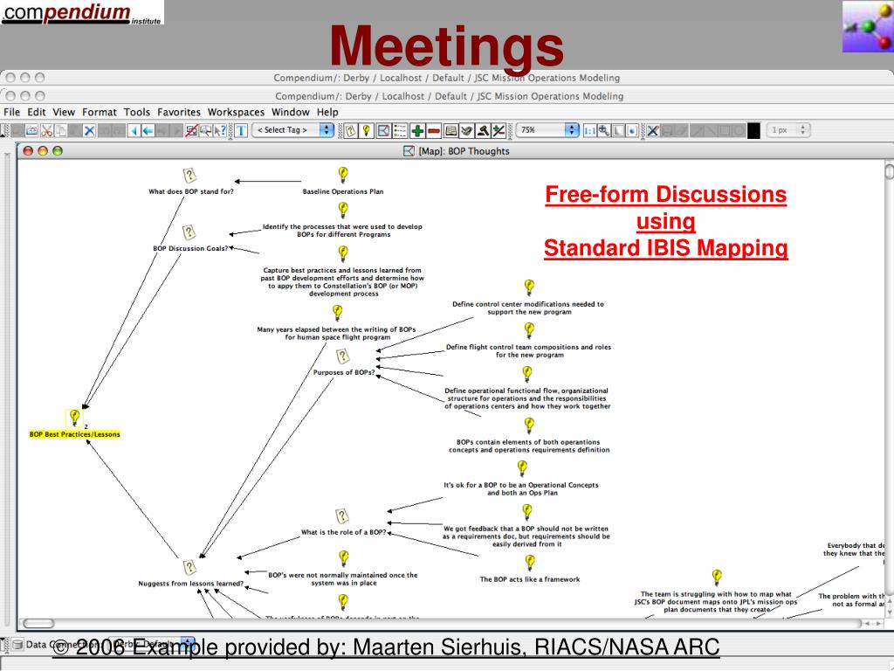The height and width of the screenshot is (671, 894).
Task: Click the magnifier zoom icon
Action: [x=604, y=131]
